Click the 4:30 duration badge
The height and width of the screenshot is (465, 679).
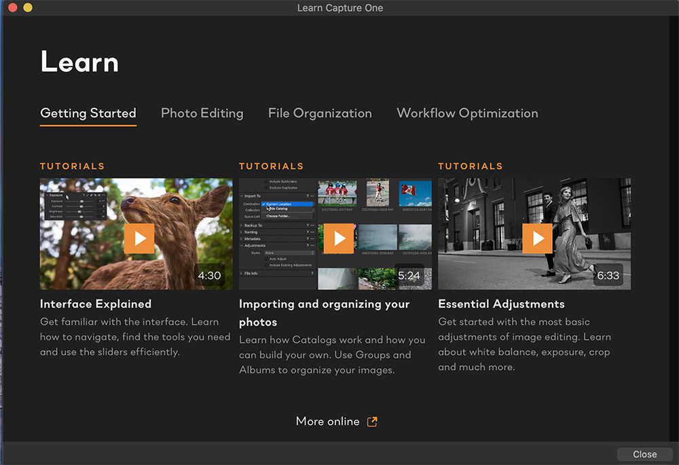[209, 276]
